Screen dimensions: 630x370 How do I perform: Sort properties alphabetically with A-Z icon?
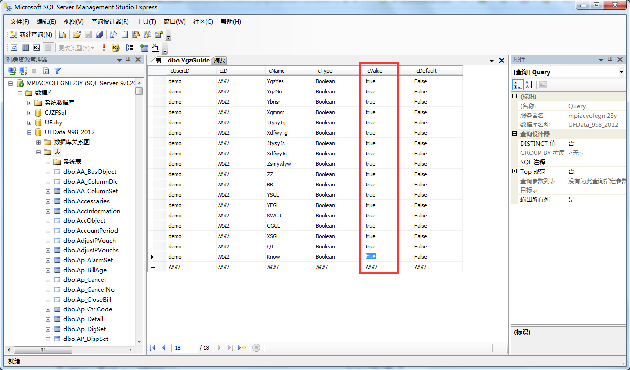coord(529,85)
